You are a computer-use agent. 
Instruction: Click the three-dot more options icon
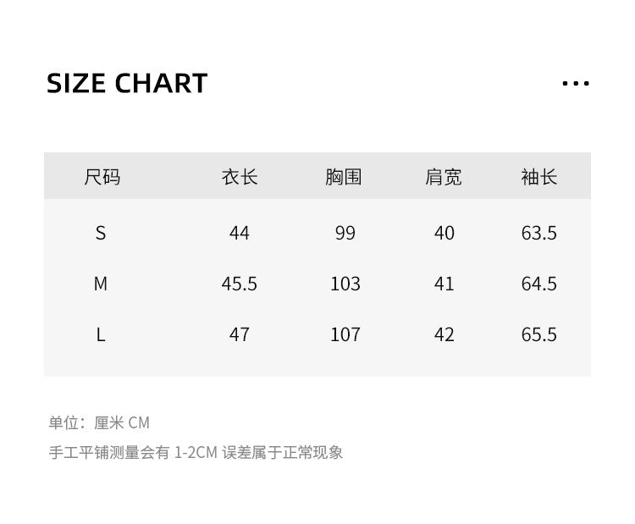tap(575, 84)
